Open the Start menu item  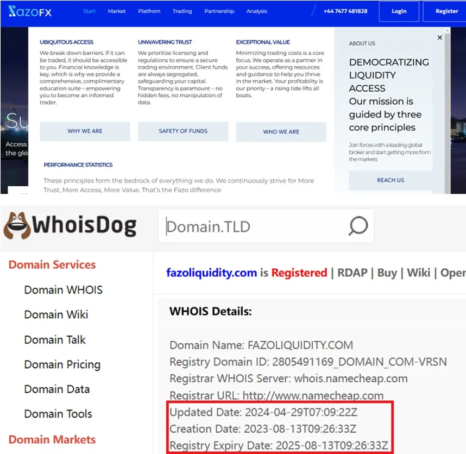click(89, 11)
